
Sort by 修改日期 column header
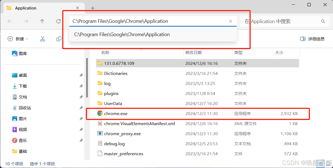click(x=194, y=53)
